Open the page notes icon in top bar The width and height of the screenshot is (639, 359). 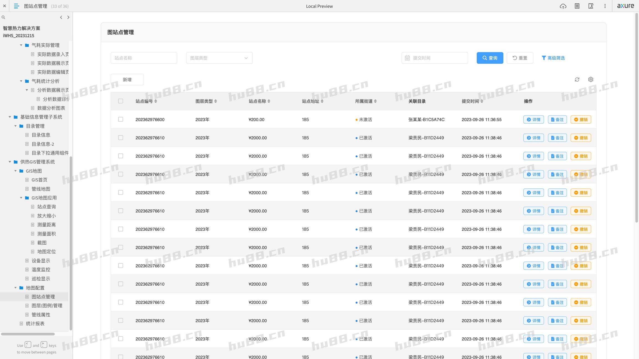click(x=577, y=6)
